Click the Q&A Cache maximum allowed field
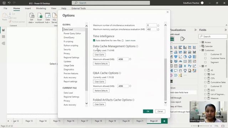228x128 pixels. [123, 86]
